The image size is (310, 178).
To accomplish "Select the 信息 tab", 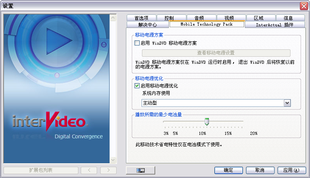I will click(x=291, y=18).
